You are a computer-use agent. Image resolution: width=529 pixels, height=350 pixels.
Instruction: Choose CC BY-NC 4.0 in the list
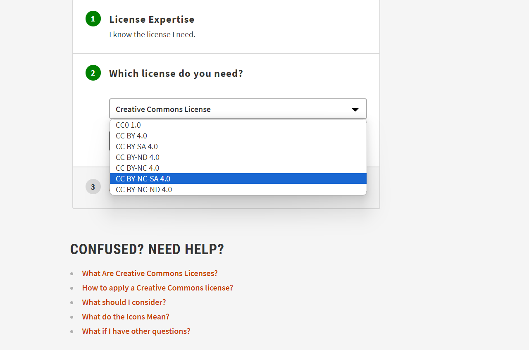pyautogui.click(x=138, y=168)
